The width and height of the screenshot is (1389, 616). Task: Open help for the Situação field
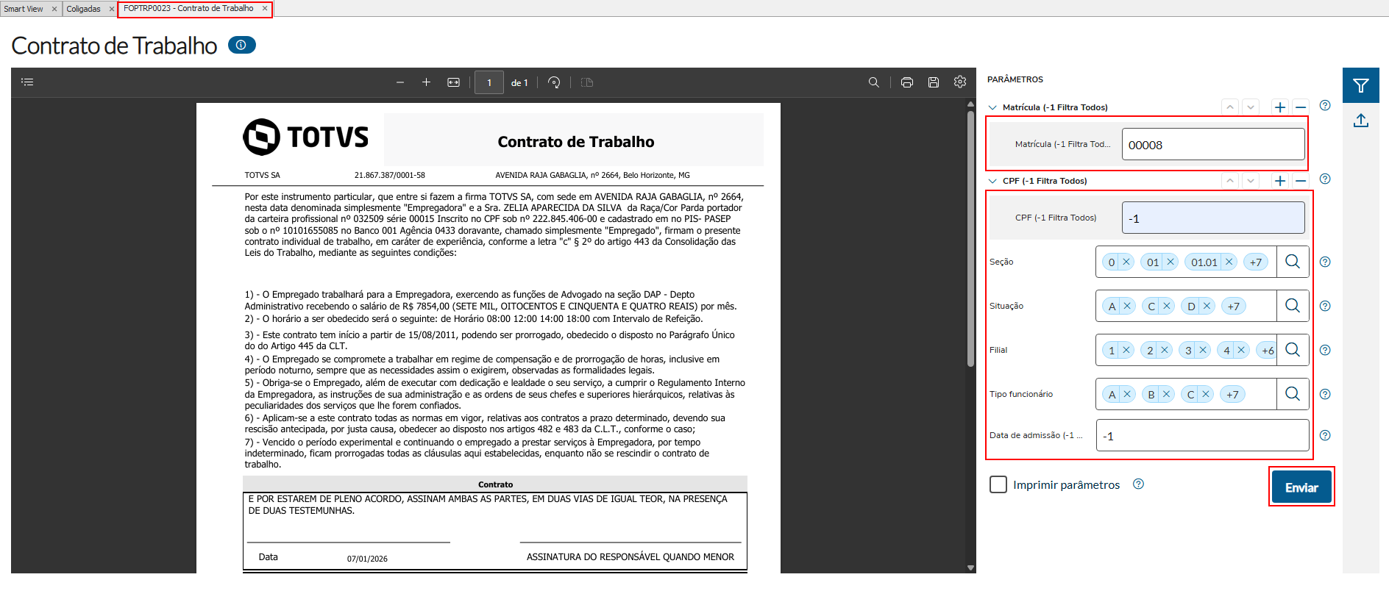(1325, 306)
